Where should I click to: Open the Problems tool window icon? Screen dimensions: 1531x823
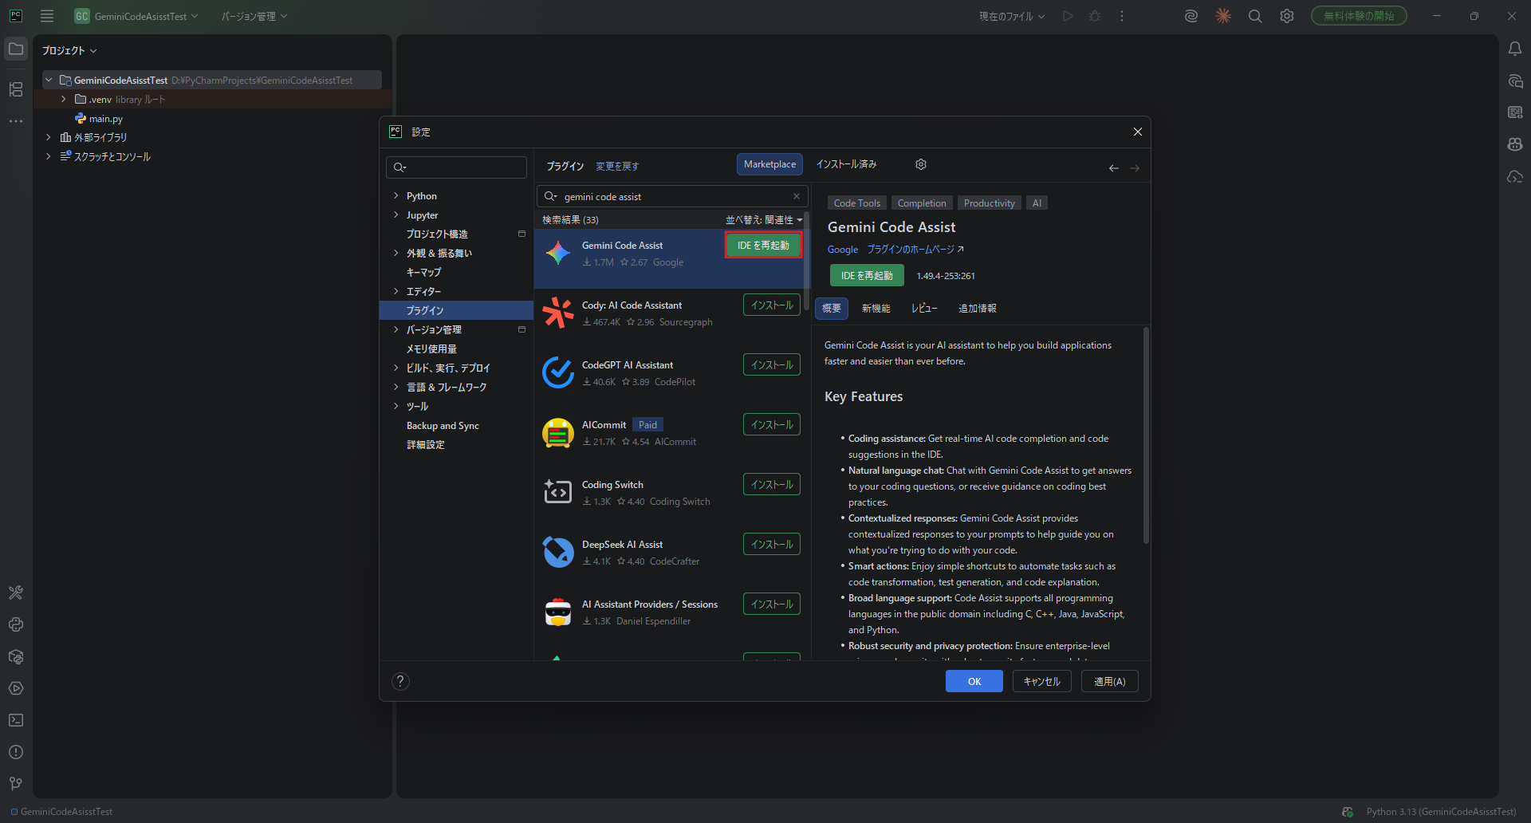pos(16,752)
